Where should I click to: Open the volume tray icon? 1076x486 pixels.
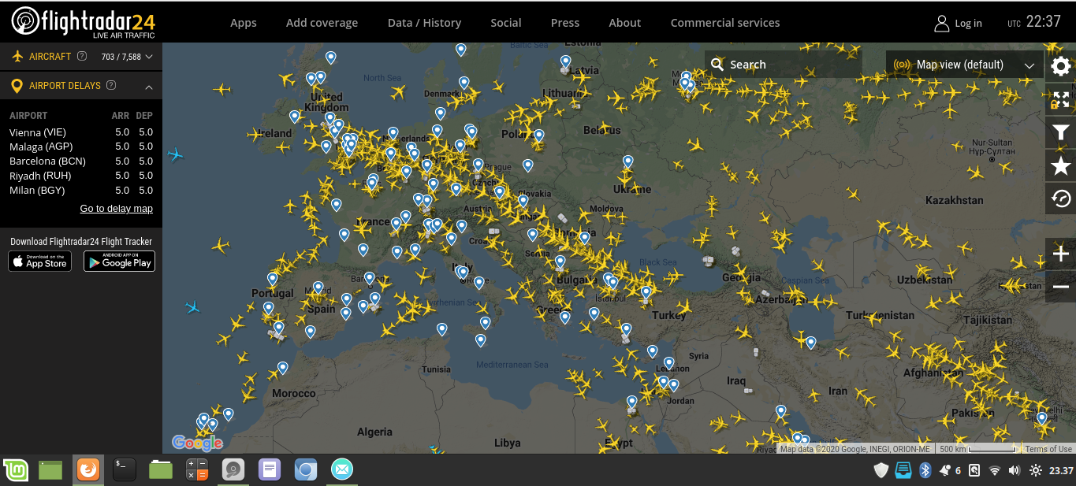coord(1014,470)
